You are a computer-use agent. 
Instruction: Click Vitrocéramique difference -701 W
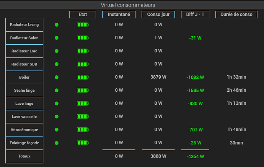click(x=195, y=130)
